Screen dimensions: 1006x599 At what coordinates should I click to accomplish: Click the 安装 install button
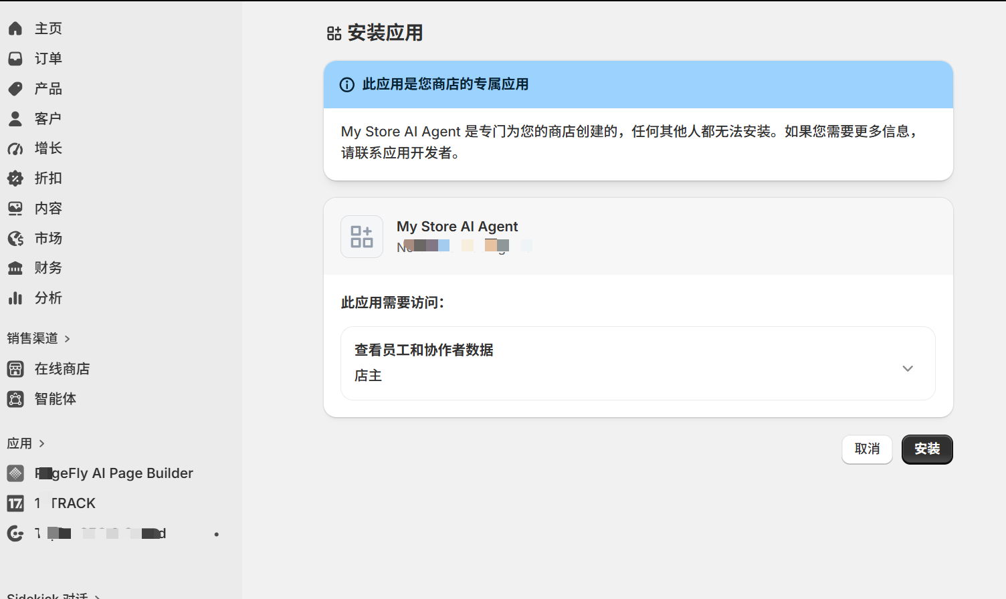coord(927,449)
